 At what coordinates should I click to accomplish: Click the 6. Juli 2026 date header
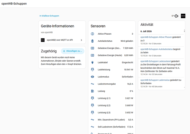coord(146,31)
